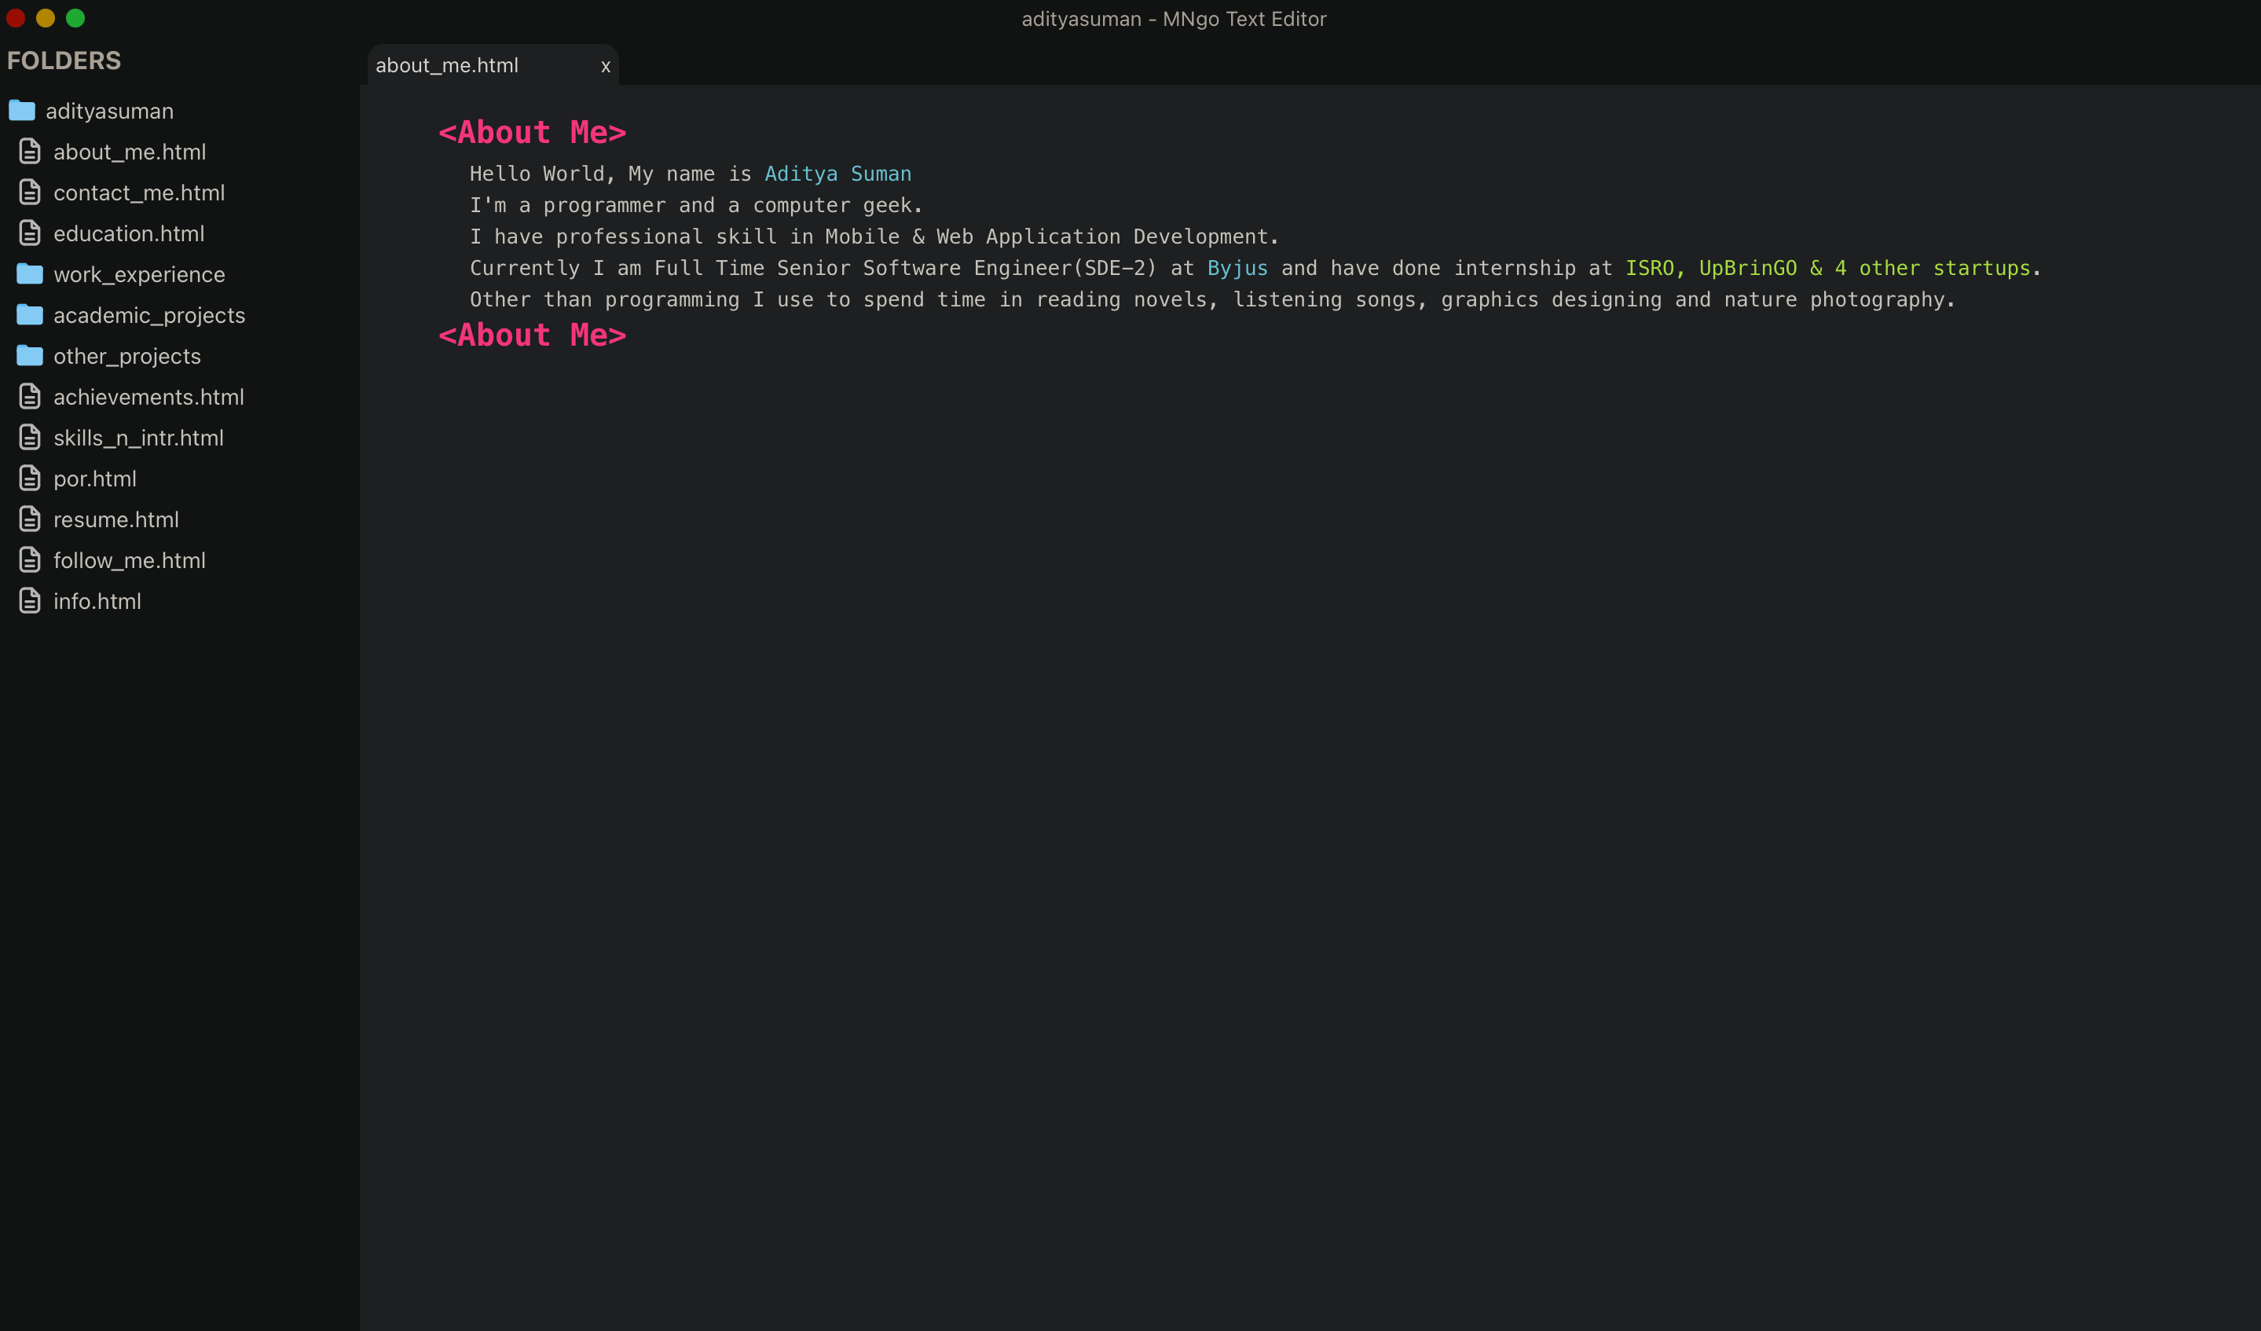Viewport: 2261px width, 1331px height.
Task: Expand the academic_projects folder
Action: (149, 316)
